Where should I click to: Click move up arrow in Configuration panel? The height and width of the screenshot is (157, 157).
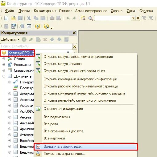click(x=52, y=39)
